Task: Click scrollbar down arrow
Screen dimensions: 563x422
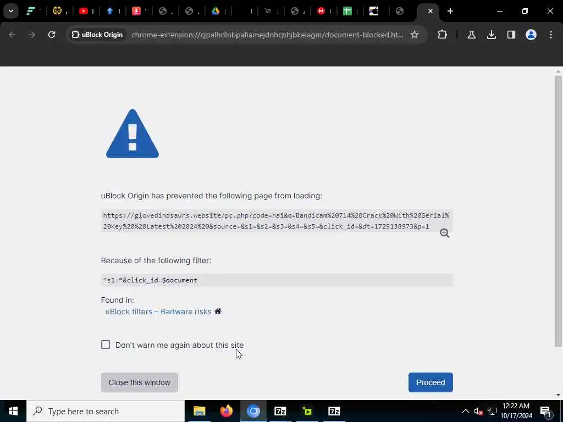Action: coord(558,395)
